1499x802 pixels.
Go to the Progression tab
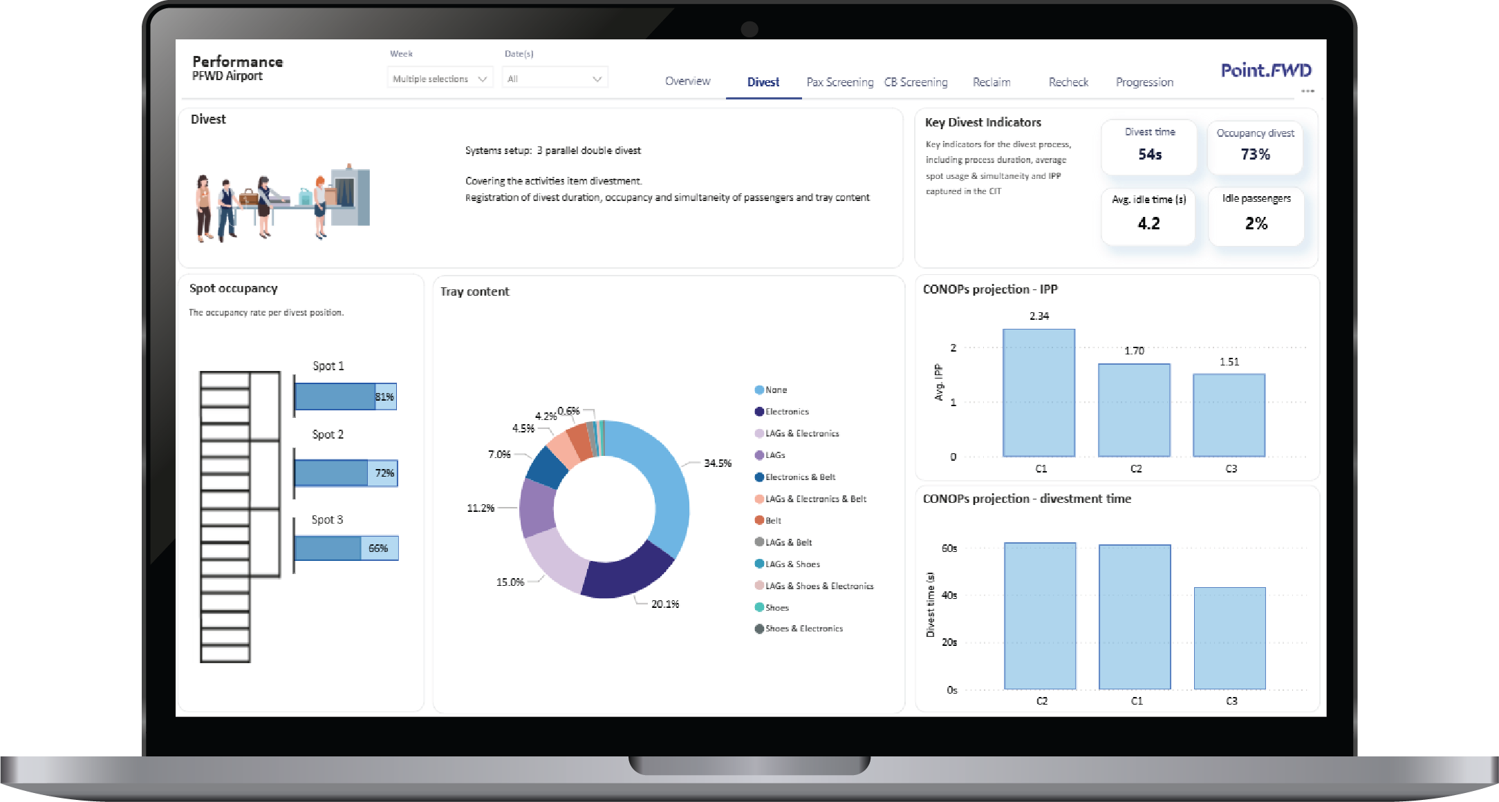(1144, 82)
